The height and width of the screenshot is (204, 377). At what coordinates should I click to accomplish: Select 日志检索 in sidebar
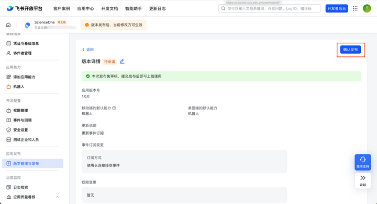20,187
